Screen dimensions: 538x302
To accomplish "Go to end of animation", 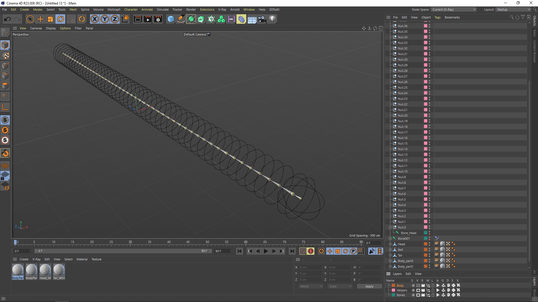I will [292, 251].
